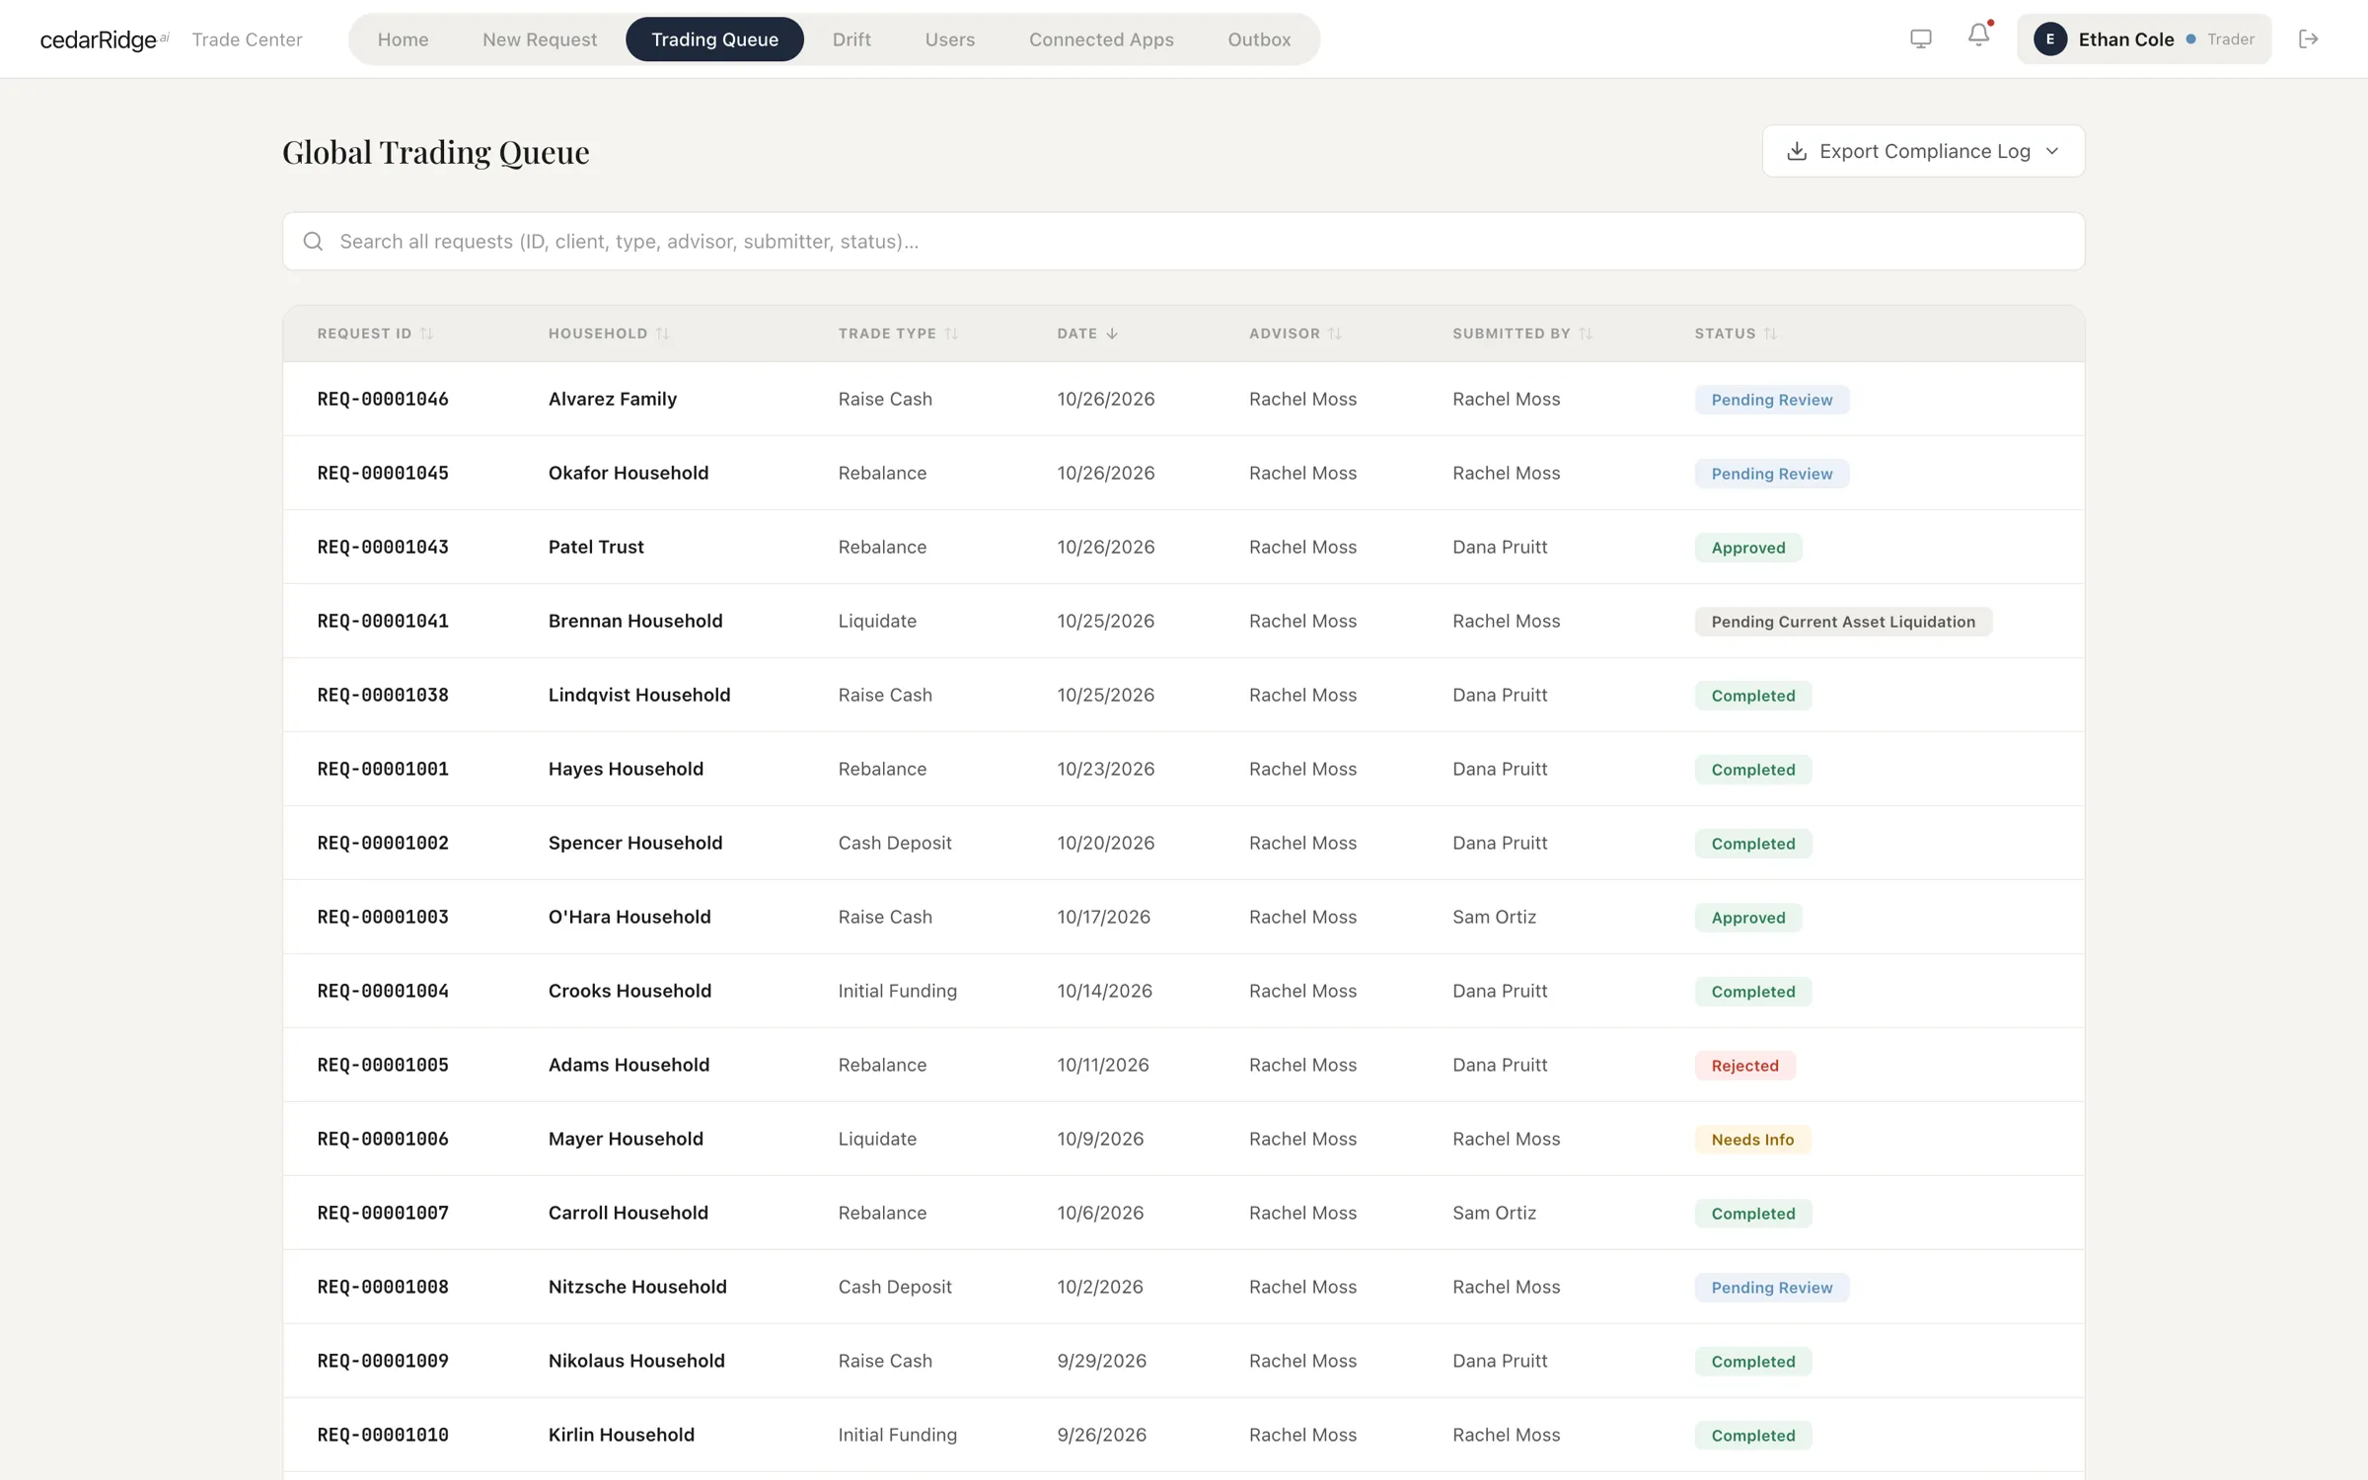Click the Hayes Household entry
The width and height of the screenshot is (2368, 1480).
point(626,770)
